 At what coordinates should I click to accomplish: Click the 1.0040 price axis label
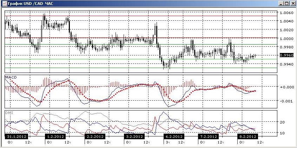(286, 21)
